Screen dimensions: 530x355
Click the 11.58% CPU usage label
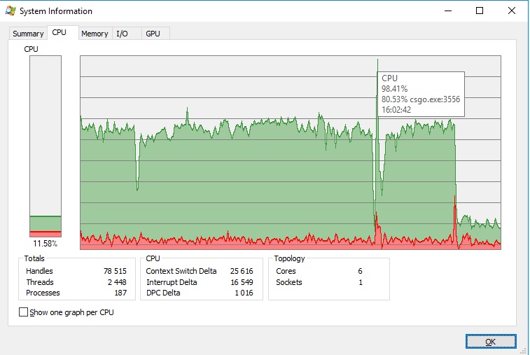tap(46, 244)
